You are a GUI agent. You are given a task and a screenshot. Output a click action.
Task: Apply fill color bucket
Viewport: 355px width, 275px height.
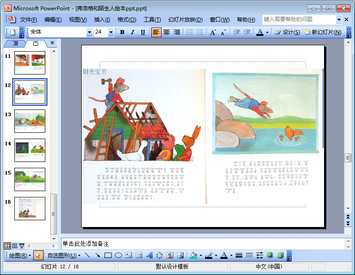pos(193,256)
